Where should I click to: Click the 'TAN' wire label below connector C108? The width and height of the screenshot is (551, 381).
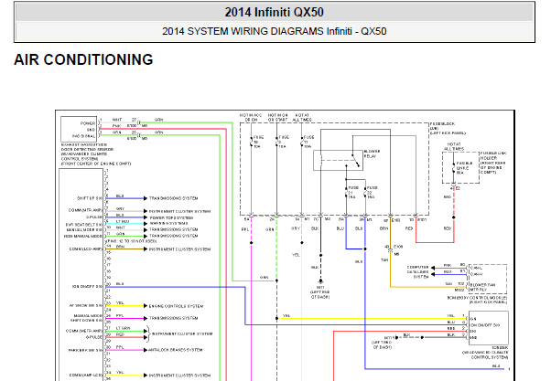point(384,260)
